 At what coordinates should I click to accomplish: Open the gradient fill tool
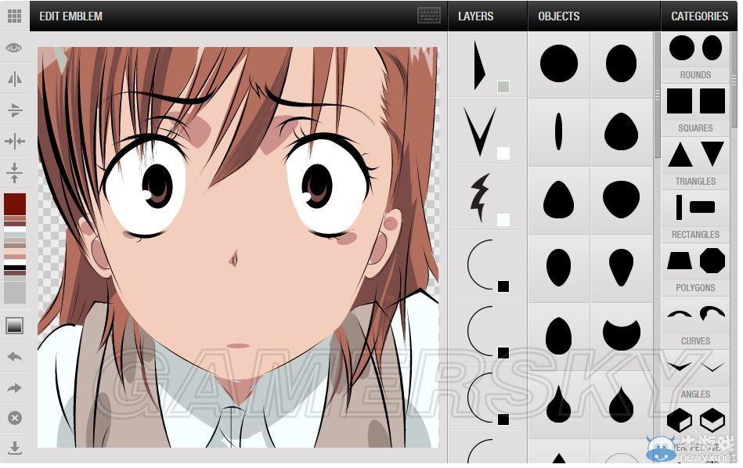point(14,326)
